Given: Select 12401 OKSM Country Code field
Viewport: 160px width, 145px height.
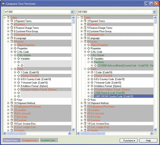Looking at the screenshot, I should click(124, 96).
